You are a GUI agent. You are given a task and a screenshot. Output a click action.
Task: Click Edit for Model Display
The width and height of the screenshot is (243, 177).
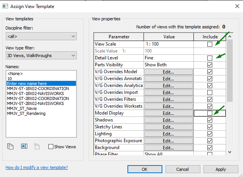pyautogui.click(x=169, y=113)
